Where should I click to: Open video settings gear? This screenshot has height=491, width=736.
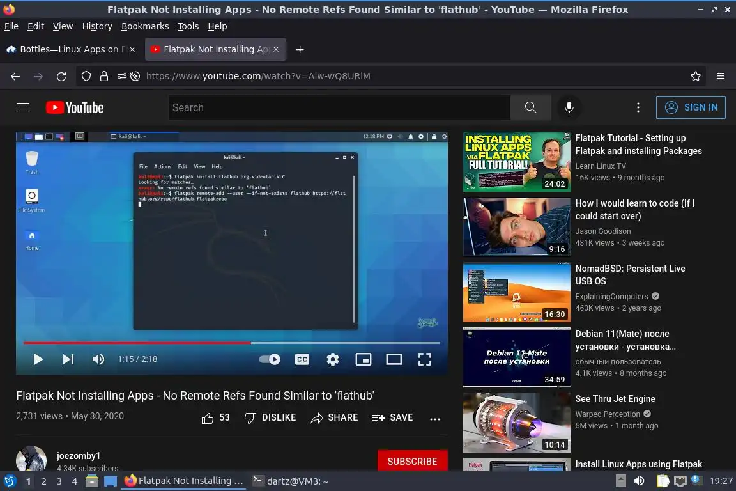[x=333, y=359]
